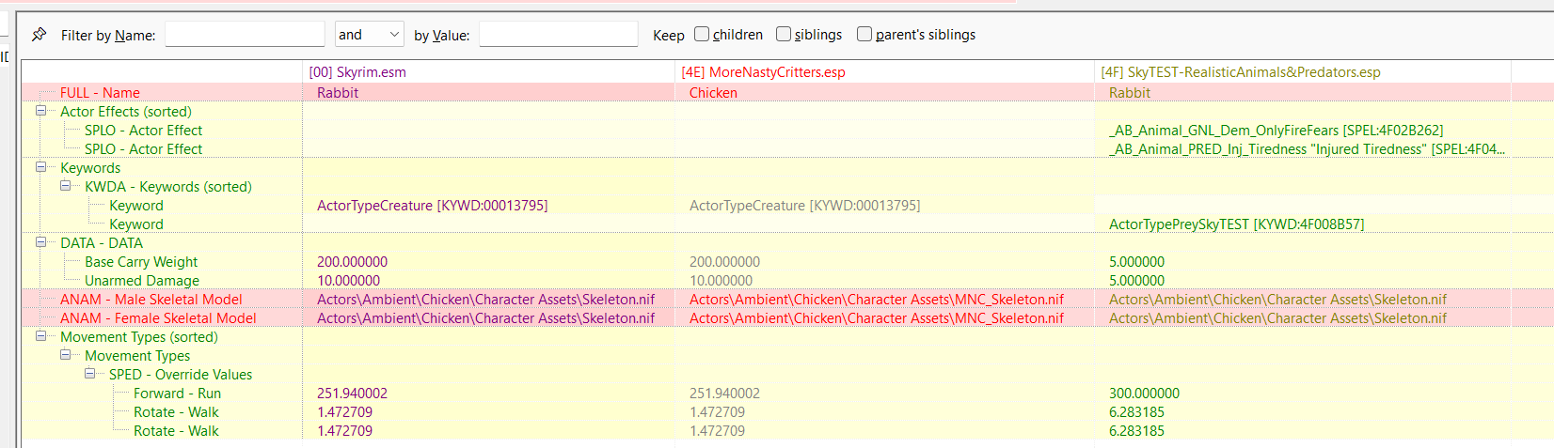Click the pin icon beside Filter by Name
This screenshot has width=1554, height=448.
[x=39, y=35]
